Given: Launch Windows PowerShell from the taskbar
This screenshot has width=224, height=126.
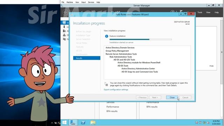Looking at the screenshot, I should pyautogui.click(x=83, y=122).
